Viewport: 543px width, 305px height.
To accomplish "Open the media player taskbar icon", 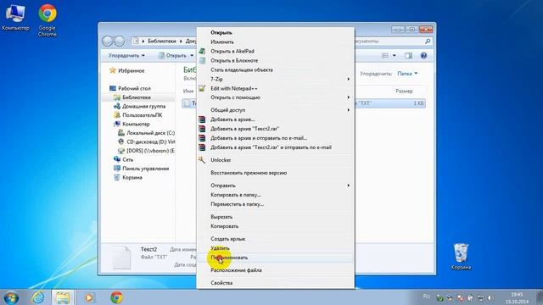I will pos(89,297).
